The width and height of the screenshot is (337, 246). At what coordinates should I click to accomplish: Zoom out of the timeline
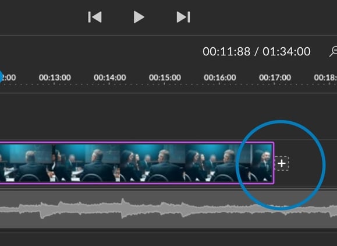point(334,51)
